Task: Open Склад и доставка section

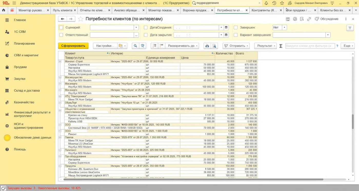Action: point(27,91)
